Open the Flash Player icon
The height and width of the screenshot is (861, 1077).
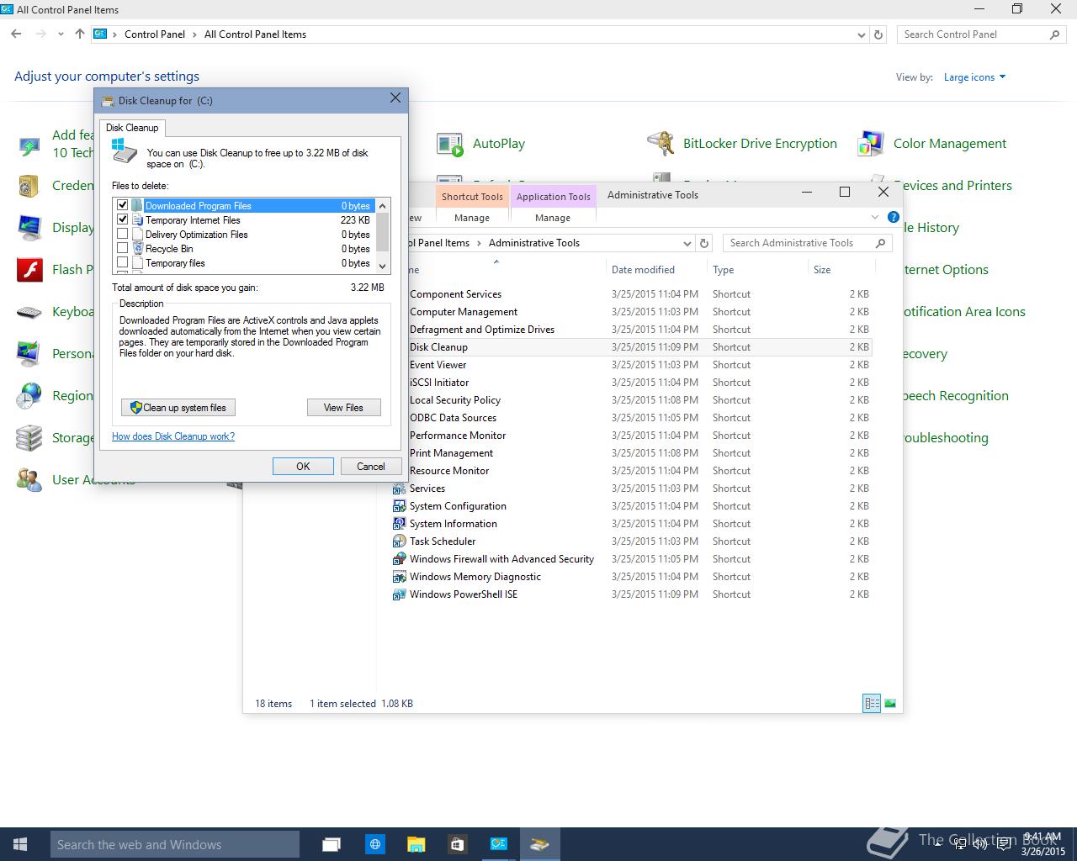point(29,270)
